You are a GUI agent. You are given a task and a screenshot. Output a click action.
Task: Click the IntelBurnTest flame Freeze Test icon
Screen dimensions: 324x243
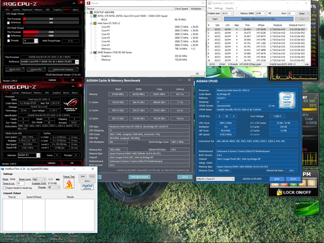coord(69,184)
